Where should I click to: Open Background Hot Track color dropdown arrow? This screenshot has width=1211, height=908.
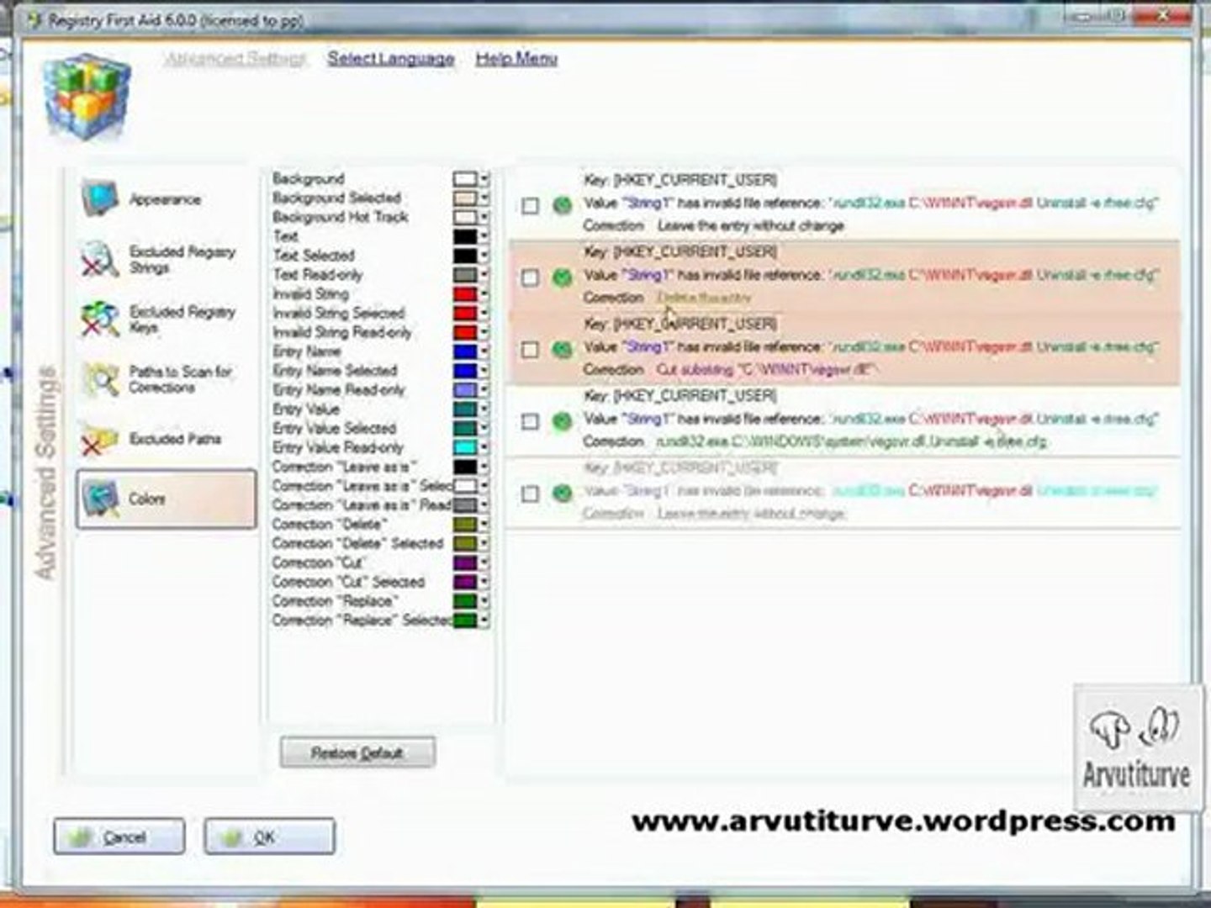coord(484,217)
